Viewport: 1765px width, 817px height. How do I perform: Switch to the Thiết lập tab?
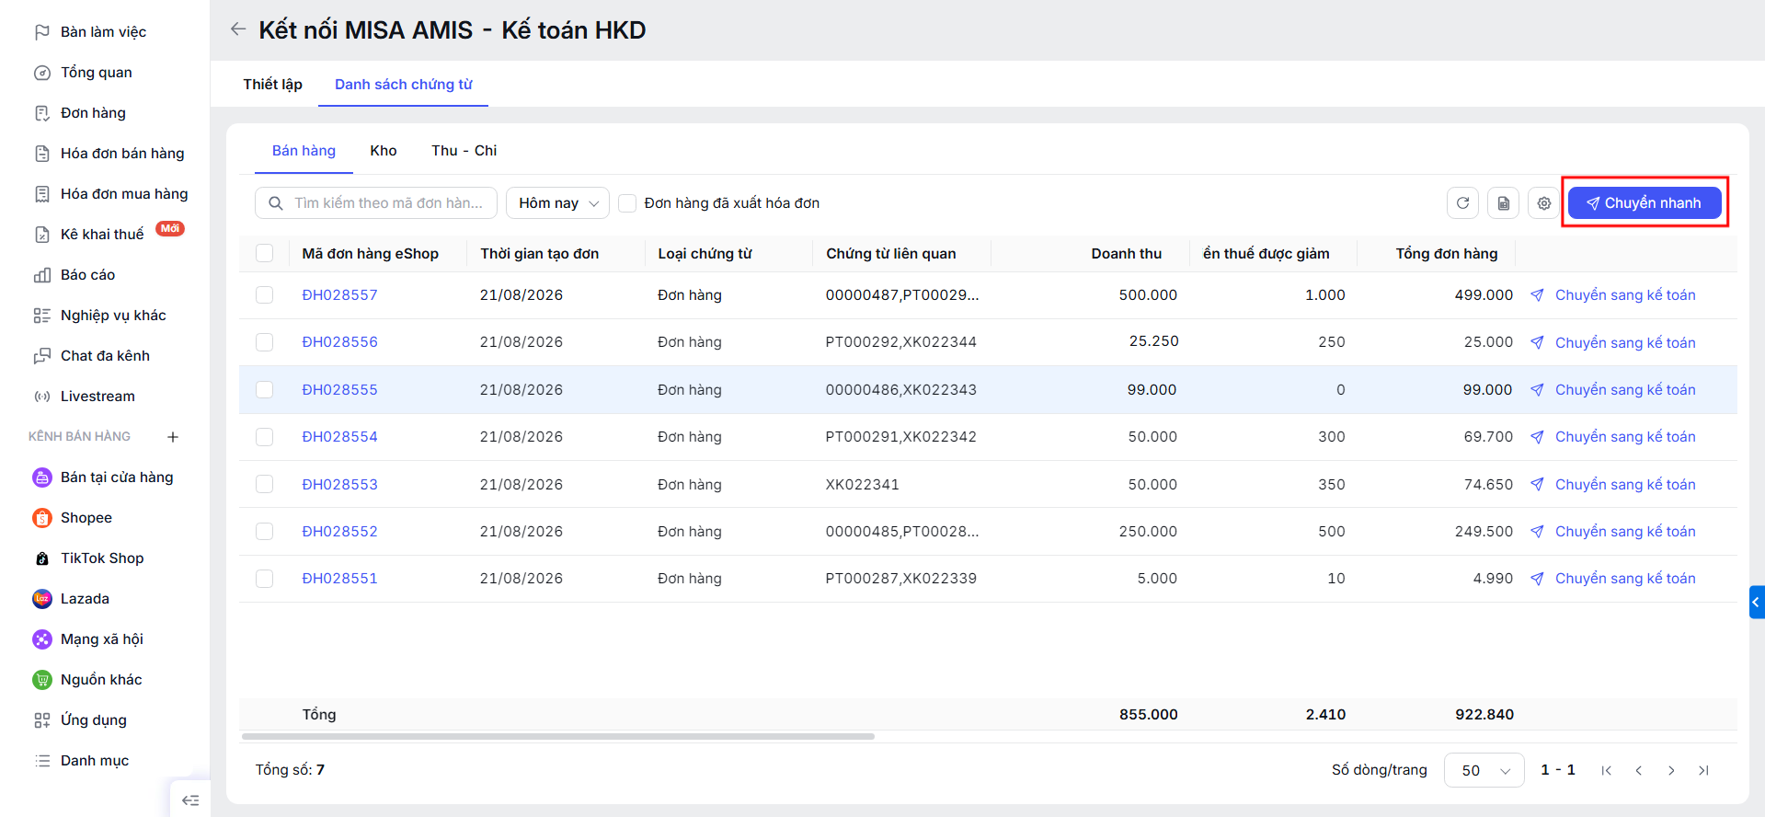coord(272,85)
